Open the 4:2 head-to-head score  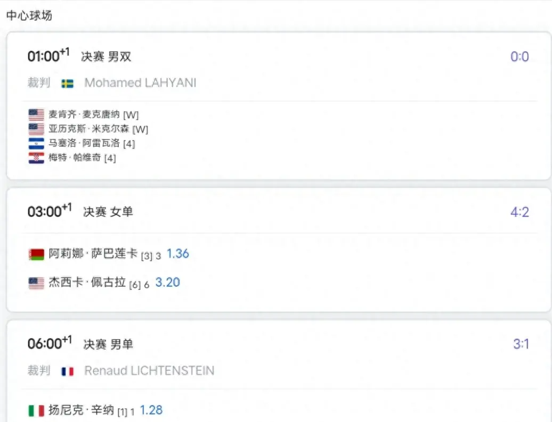click(519, 212)
